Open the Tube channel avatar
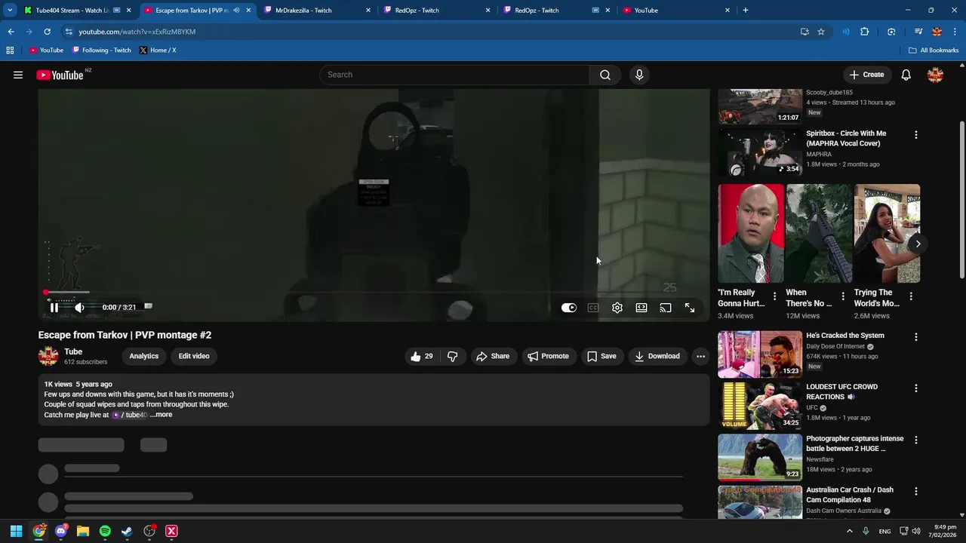The width and height of the screenshot is (966, 543). 48,356
